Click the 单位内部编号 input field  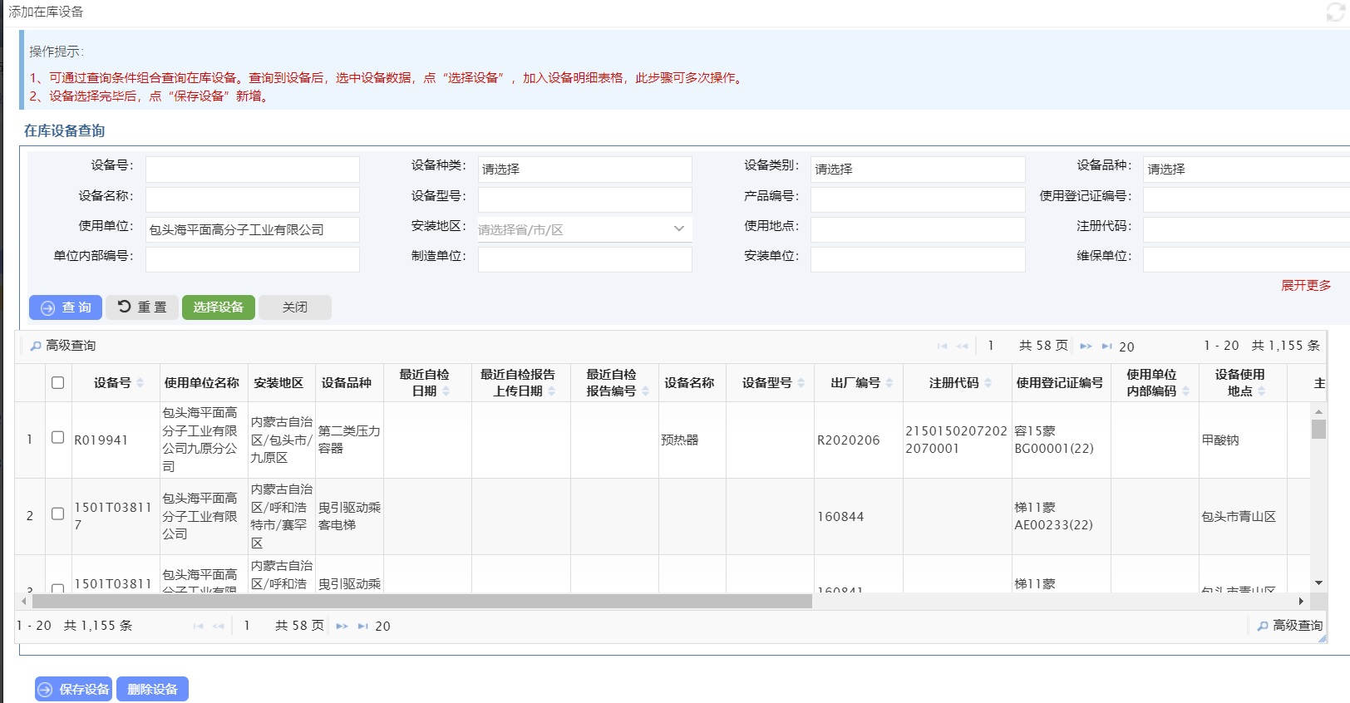(x=253, y=259)
